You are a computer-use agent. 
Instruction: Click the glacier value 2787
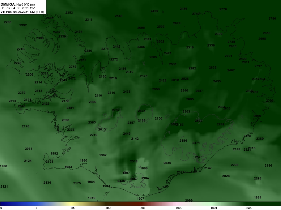115,110
